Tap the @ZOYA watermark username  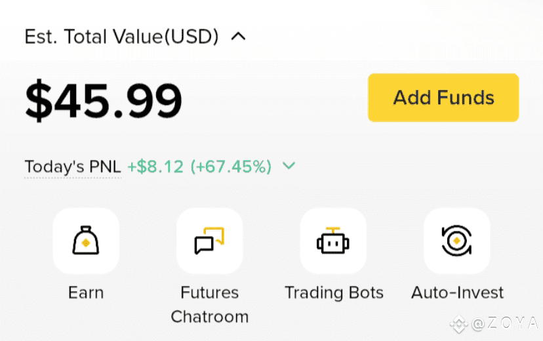(x=505, y=324)
